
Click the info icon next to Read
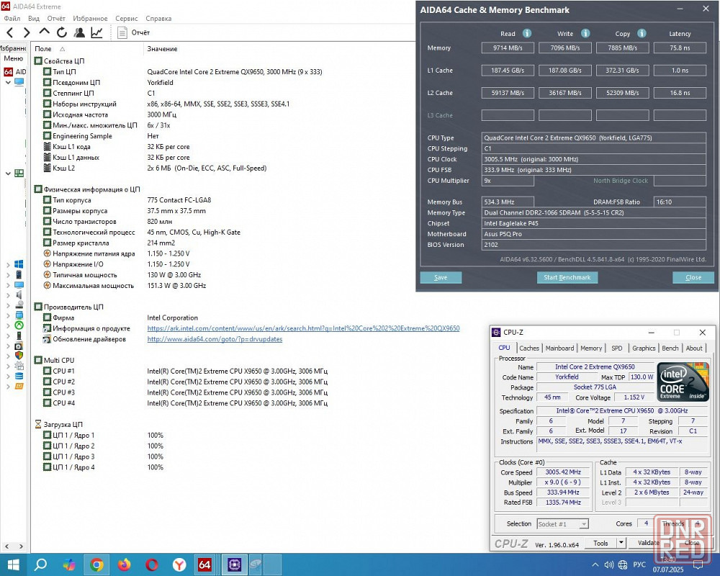click(527, 34)
